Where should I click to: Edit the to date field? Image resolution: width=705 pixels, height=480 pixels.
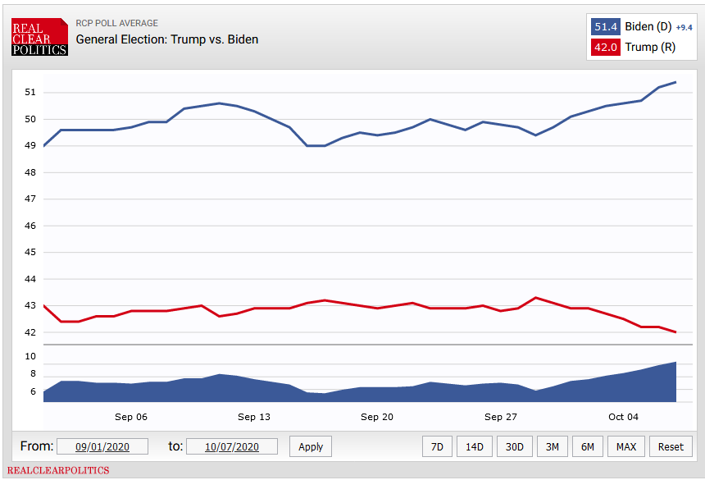click(232, 446)
